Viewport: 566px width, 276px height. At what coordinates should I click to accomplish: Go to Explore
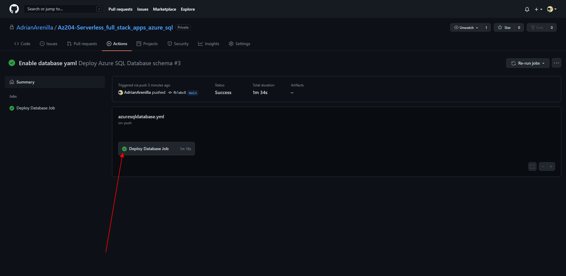pos(188,9)
